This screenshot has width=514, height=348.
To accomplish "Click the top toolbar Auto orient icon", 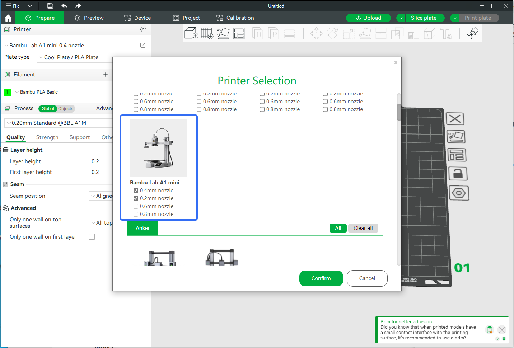I will 223,33.
